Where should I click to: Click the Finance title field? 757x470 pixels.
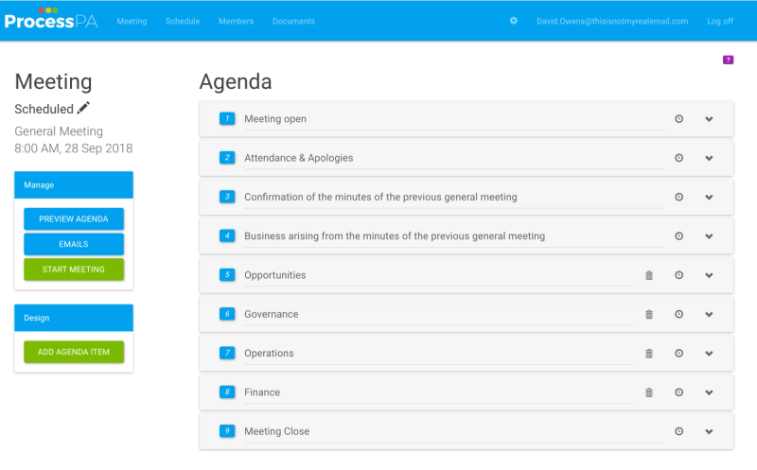(438, 392)
